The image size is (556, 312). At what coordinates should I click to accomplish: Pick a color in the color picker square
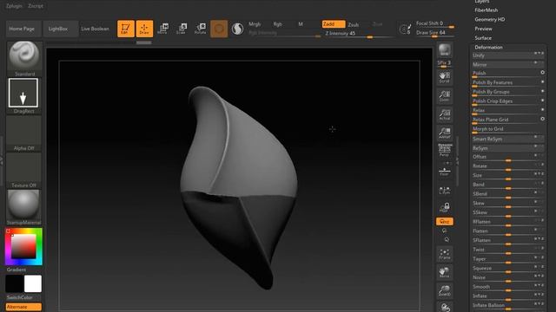click(23, 246)
